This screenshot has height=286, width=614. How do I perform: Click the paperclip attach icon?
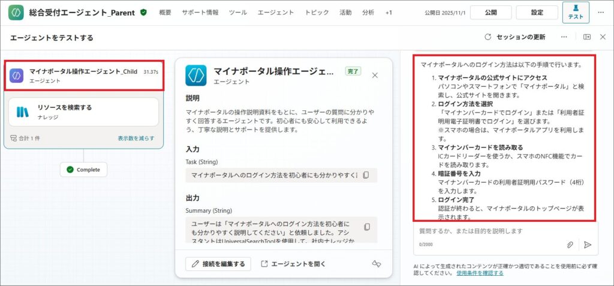point(570,245)
